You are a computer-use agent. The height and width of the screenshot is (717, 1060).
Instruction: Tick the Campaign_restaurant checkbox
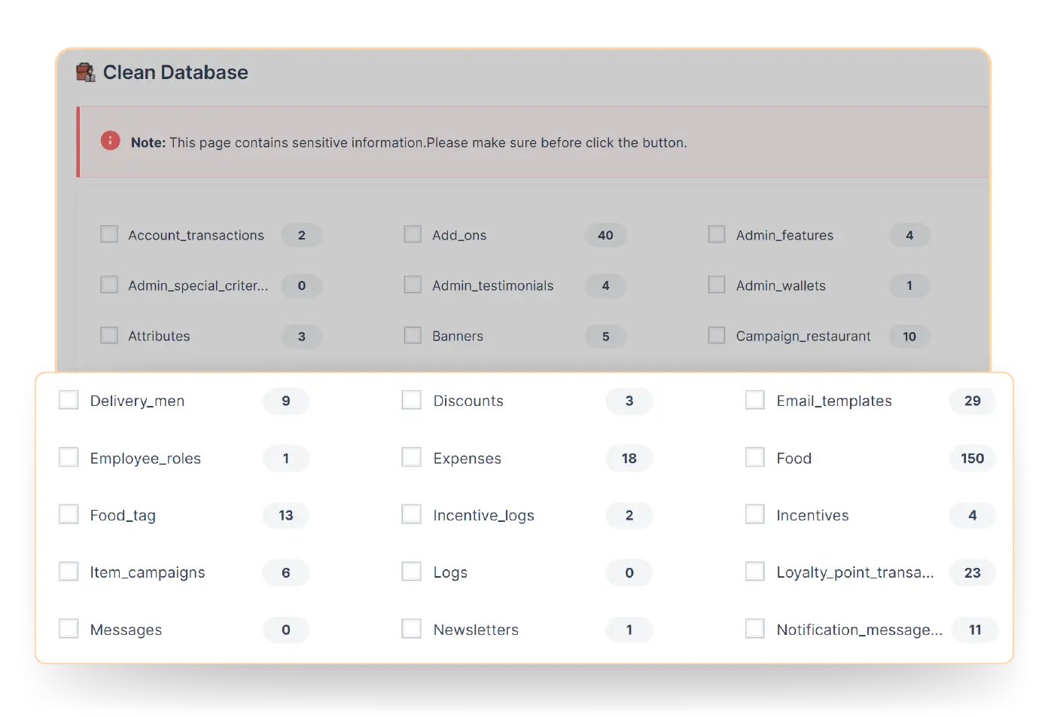[x=717, y=335]
